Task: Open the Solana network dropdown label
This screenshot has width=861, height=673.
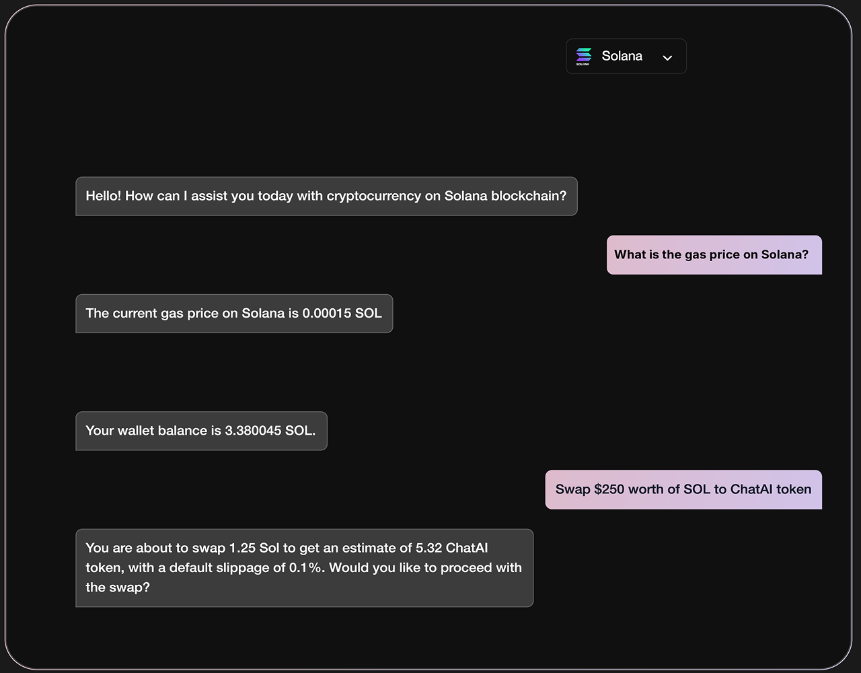Action: tap(622, 56)
